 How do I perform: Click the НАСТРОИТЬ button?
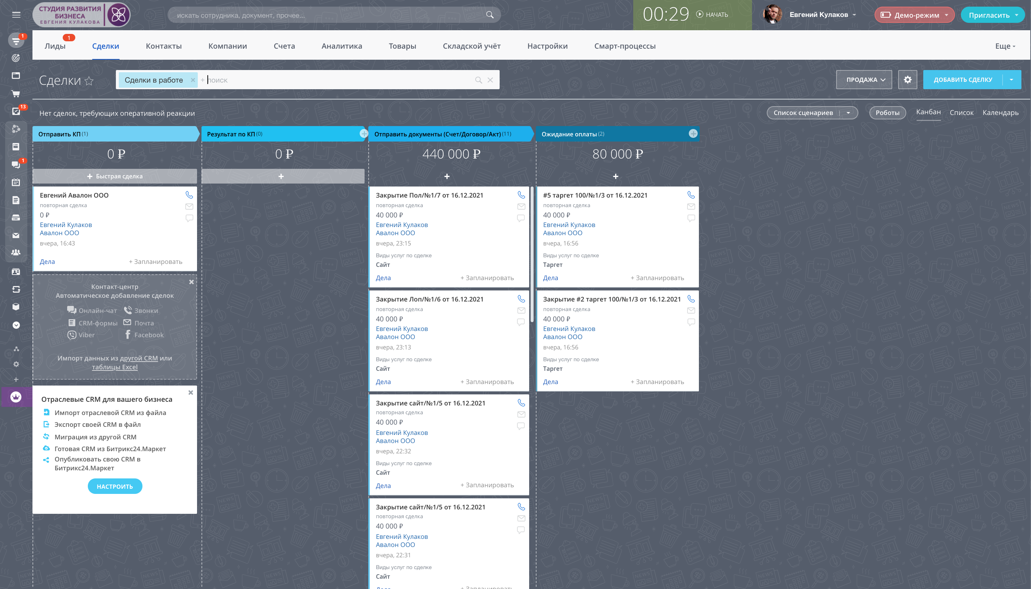coord(115,486)
